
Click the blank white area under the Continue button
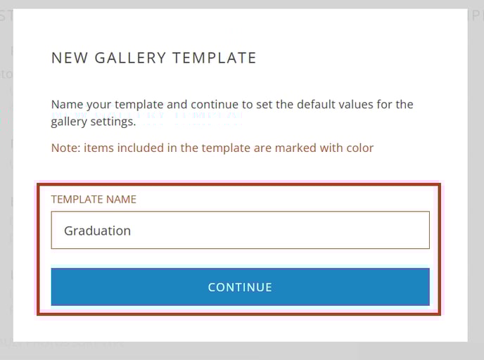[240, 328]
